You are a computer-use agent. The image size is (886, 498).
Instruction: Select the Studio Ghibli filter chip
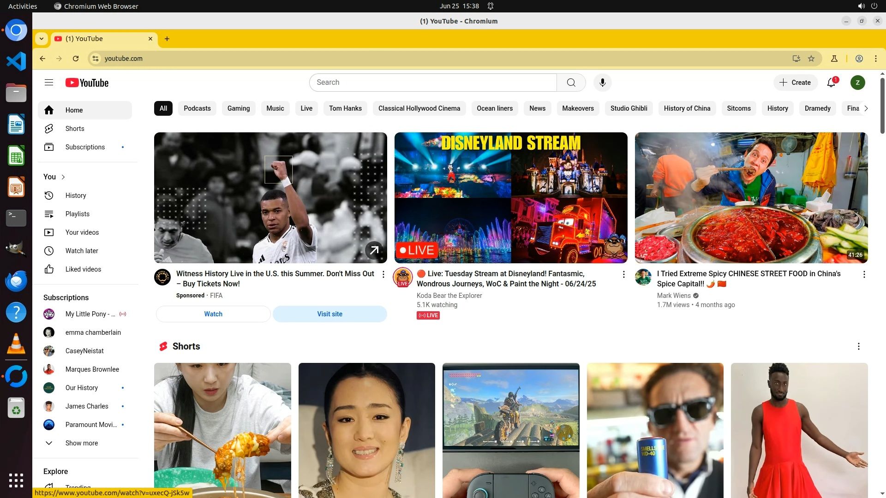629,108
